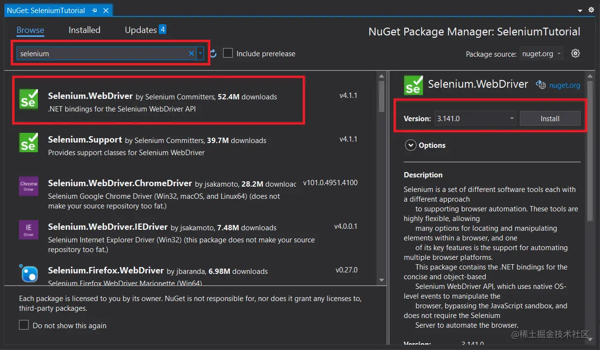600x350 pixels.
Task: Open package source settings via gear icon
Action: (576, 53)
